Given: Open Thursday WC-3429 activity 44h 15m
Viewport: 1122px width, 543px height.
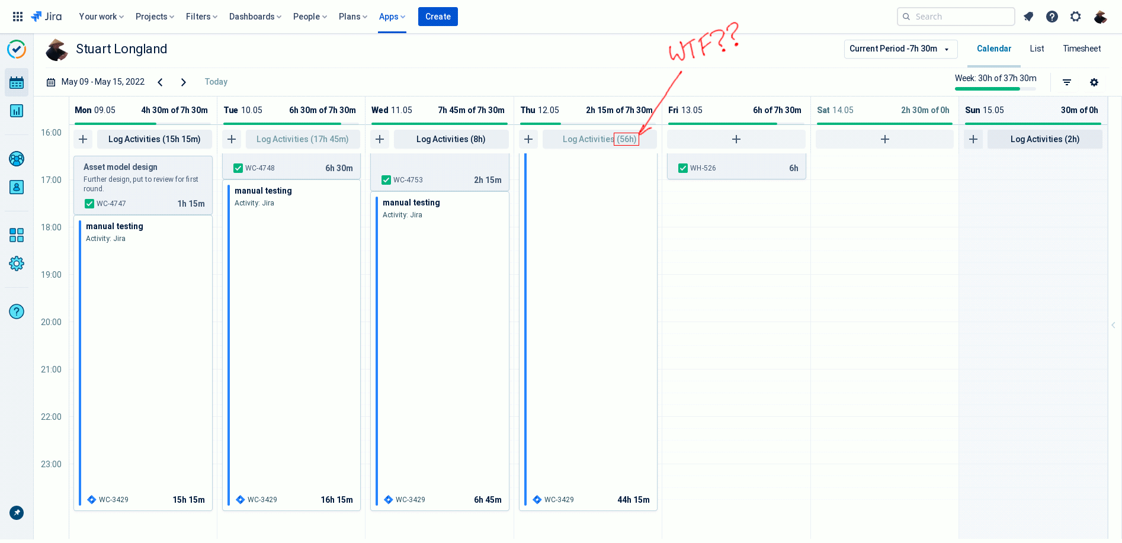Looking at the screenshot, I should (588, 332).
